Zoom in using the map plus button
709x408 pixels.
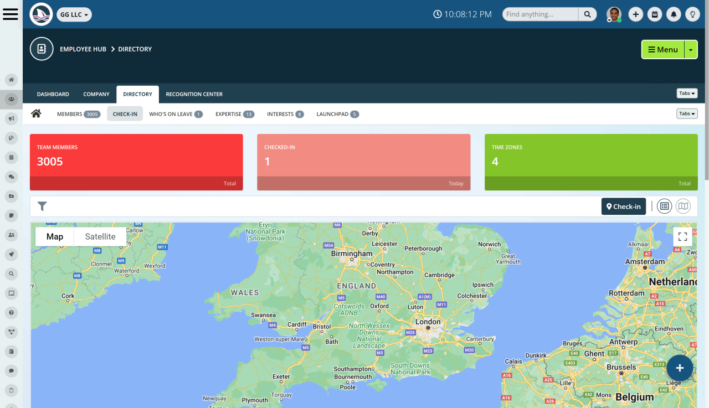(680, 368)
